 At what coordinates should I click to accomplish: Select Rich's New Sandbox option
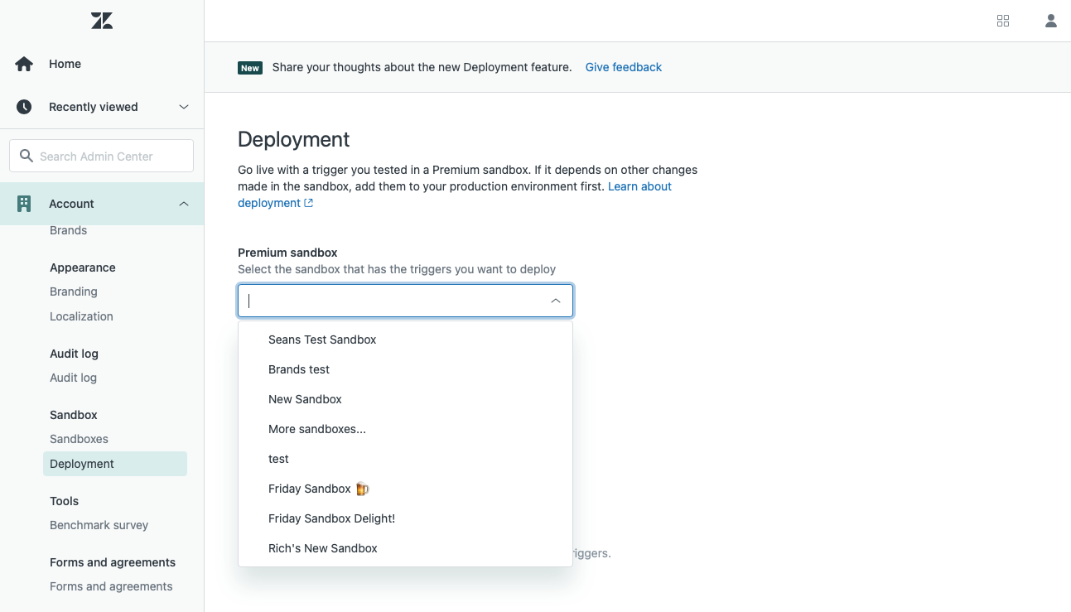click(x=322, y=548)
